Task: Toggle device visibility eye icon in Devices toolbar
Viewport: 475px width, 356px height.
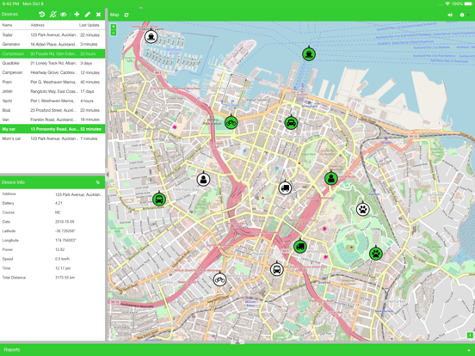Action: tap(64, 15)
